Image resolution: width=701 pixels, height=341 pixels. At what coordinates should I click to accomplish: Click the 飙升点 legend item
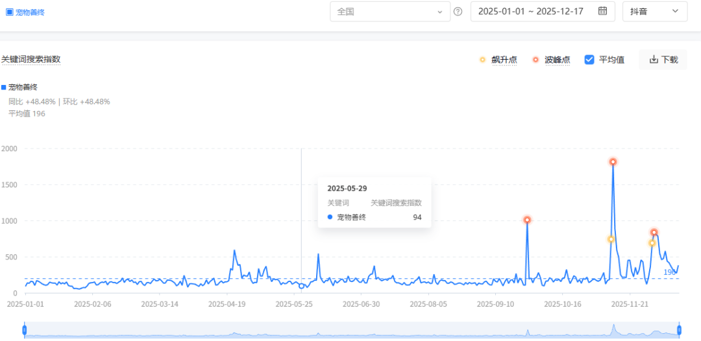coord(498,60)
